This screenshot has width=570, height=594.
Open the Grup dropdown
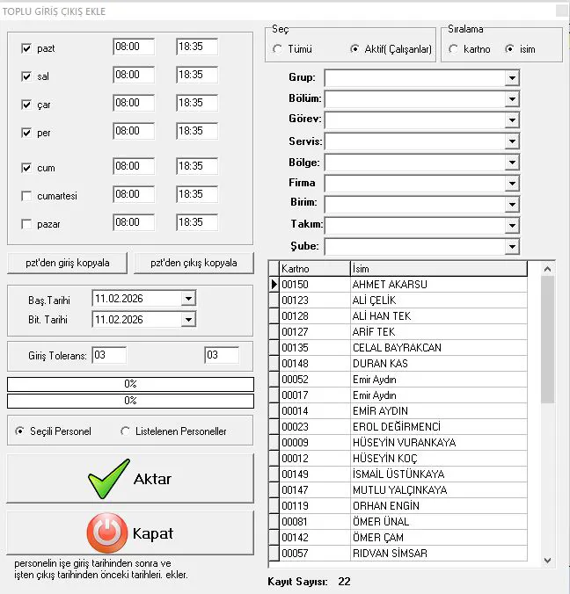click(x=512, y=78)
